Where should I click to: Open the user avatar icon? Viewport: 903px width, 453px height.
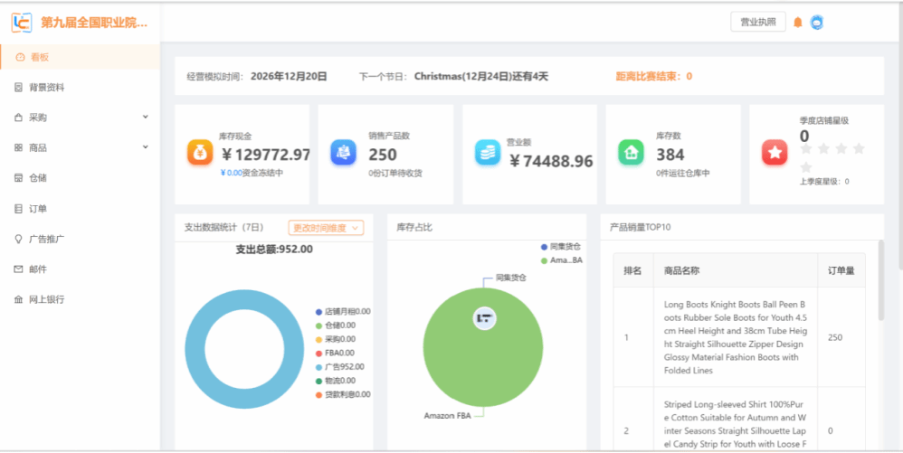(817, 23)
